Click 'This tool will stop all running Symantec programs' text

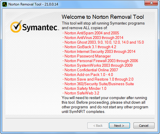(x=103, y=23)
